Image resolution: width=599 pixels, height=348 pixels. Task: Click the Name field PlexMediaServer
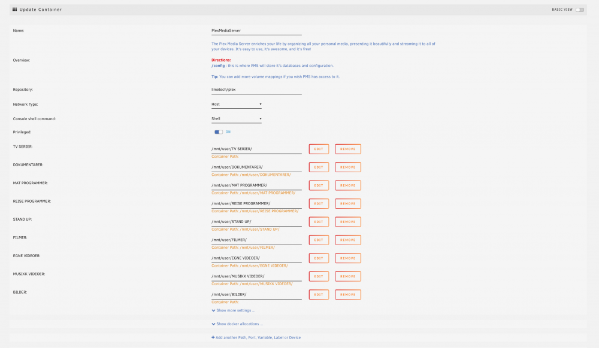256,30
